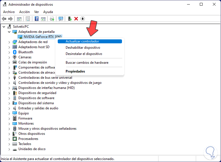Open the Ayuda menu
The image size is (221, 162).
coord(48,12)
